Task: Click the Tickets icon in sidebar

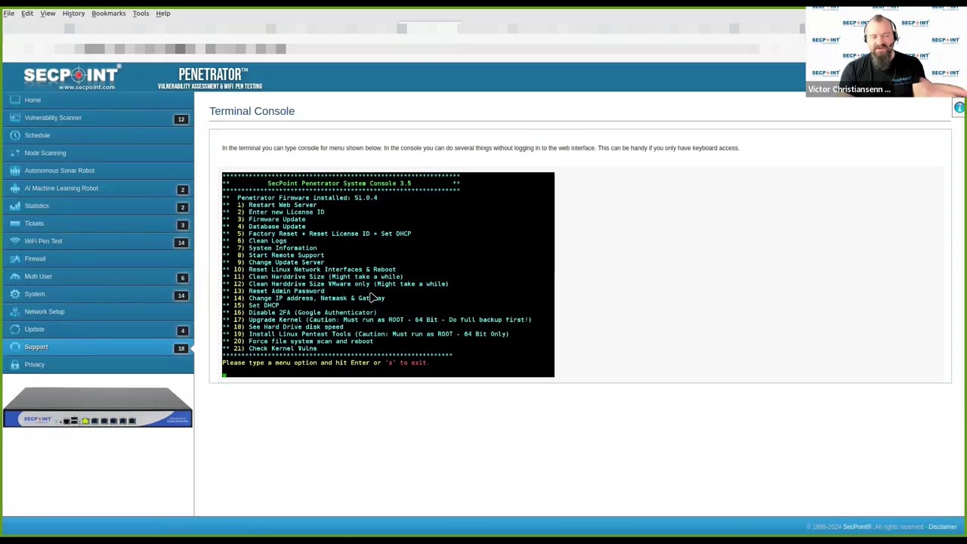Action: pos(15,224)
